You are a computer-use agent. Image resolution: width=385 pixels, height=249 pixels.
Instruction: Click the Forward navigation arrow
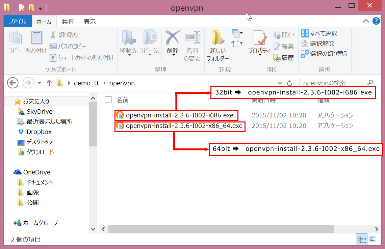tap(28, 83)
